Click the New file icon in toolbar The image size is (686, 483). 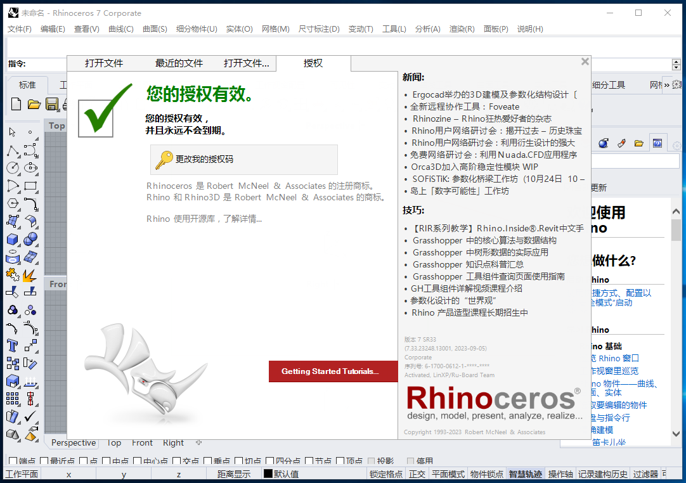coord(16,104)
